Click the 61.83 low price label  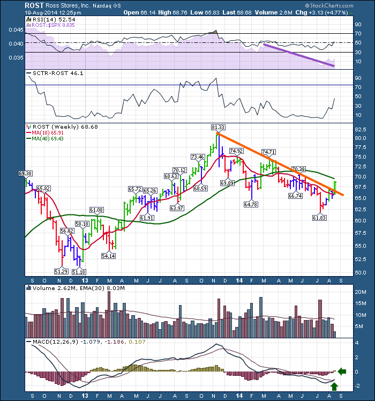click(x=319, y=218)
